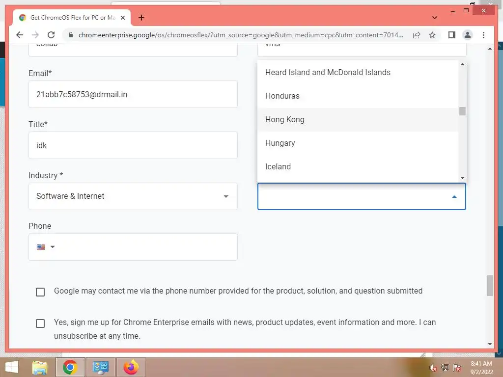The height and width of the screenshot is (377, 503).
Task: Open phone country flag selector
Action: point(46,247)
